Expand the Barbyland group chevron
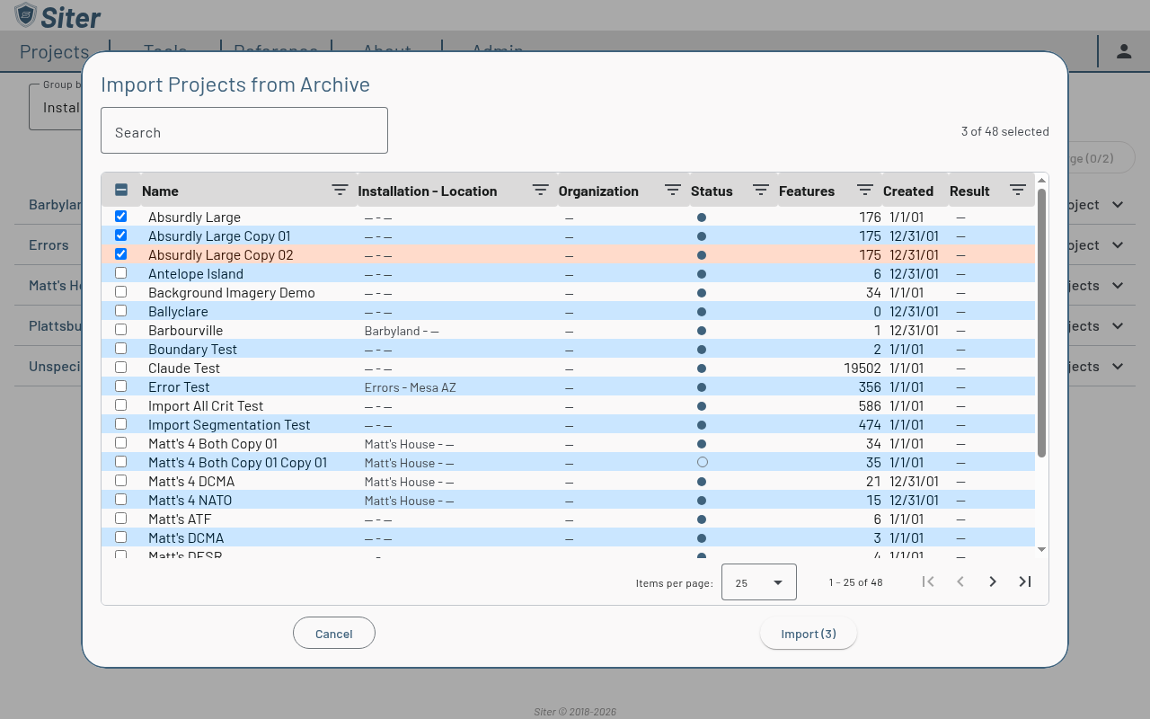 (1118, 205)
